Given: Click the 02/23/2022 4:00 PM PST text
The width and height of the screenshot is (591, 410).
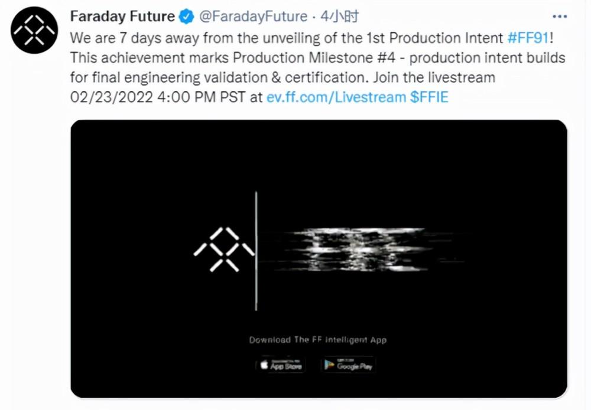Looking at the screenshot, I should 158,97.
